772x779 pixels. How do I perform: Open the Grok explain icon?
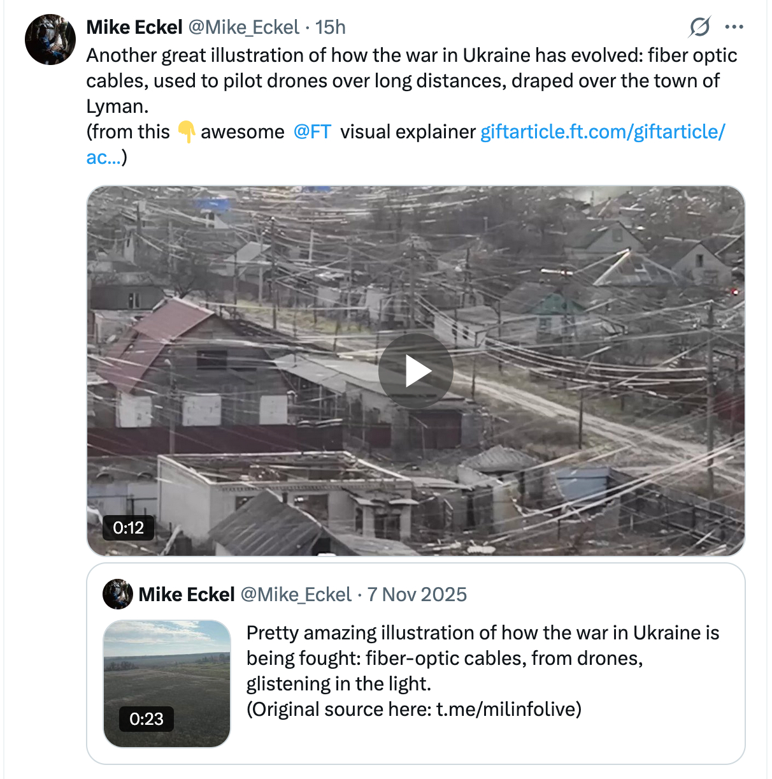(699, 27)
